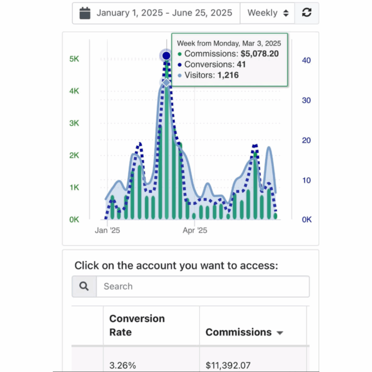Click the green Commissions dot in tooltip
Image resolution: width=372 pixels, height=372 pixels.
pyautogui.click(x=180, y=54)
